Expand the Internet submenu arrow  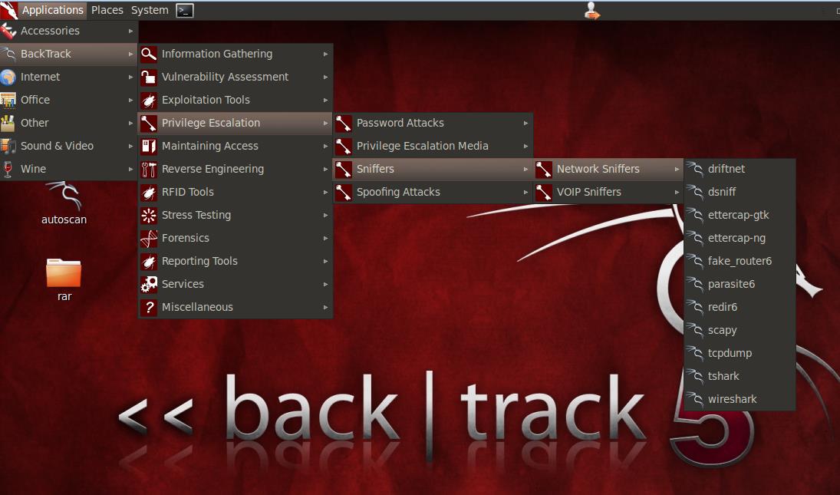click(x=130, y=78)
